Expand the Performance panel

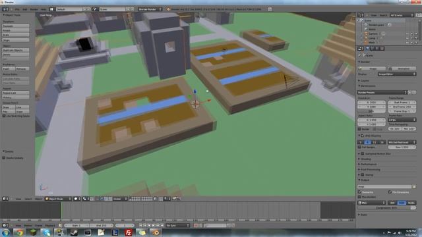(369, 164)
